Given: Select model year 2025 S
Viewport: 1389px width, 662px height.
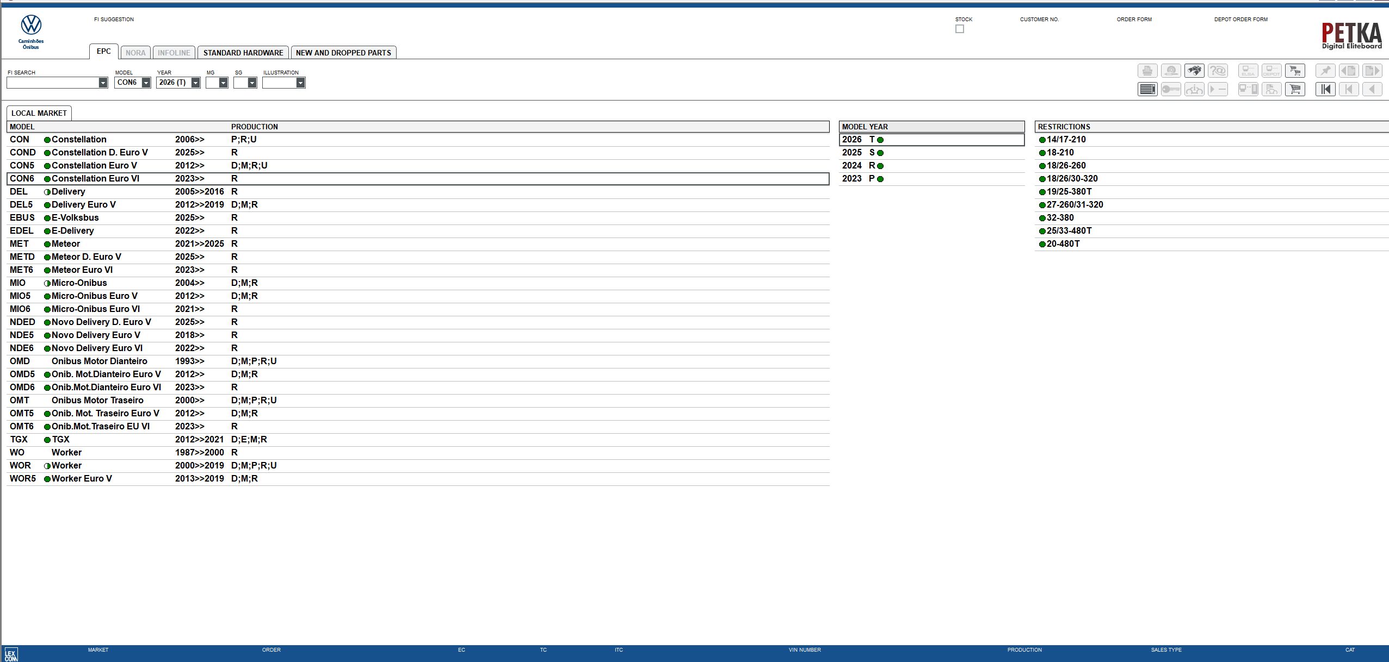Looking at the screenshot, I should pos(931,153).
